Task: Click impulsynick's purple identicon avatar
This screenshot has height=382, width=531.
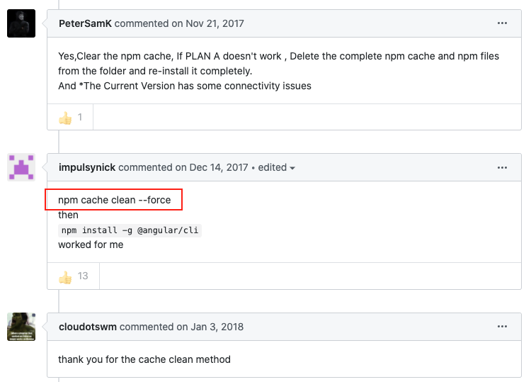Action: [x=21, y=167]
